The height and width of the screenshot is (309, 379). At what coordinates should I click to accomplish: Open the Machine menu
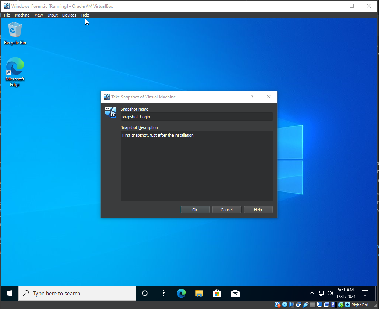pos(22,15)
